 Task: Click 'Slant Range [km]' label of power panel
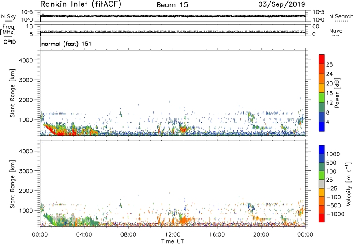point(12,93)
